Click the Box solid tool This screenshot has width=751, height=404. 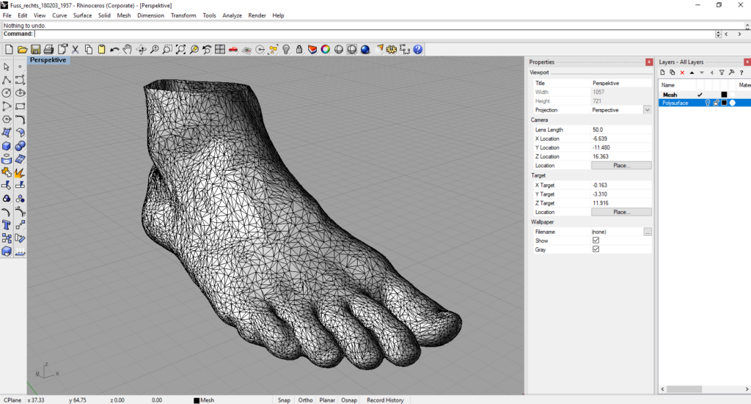pos(7,146)
